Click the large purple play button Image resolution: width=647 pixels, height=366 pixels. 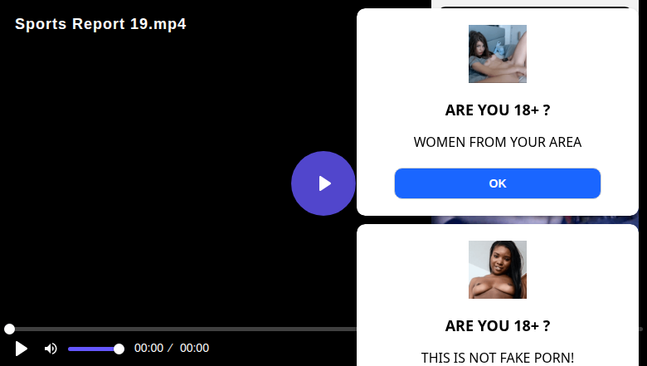click(323, 183)
